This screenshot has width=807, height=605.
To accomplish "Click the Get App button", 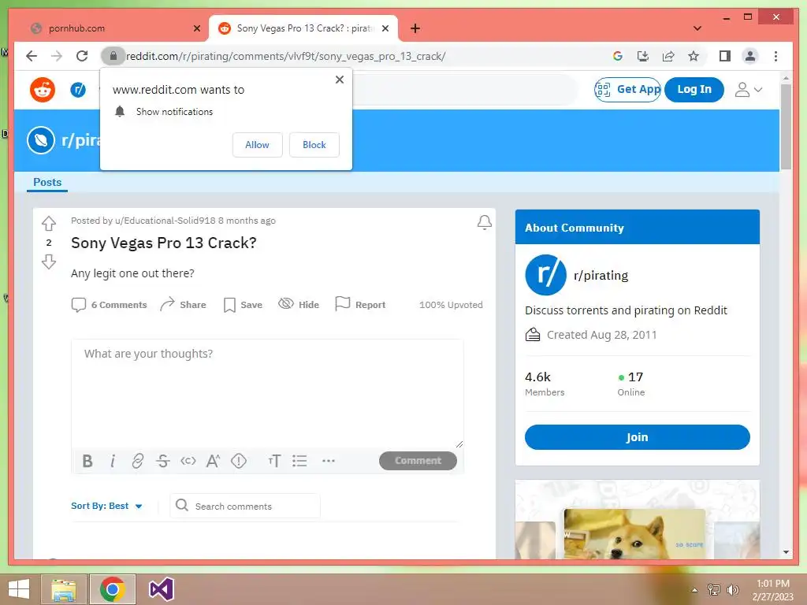I will (x=627, y=90).
